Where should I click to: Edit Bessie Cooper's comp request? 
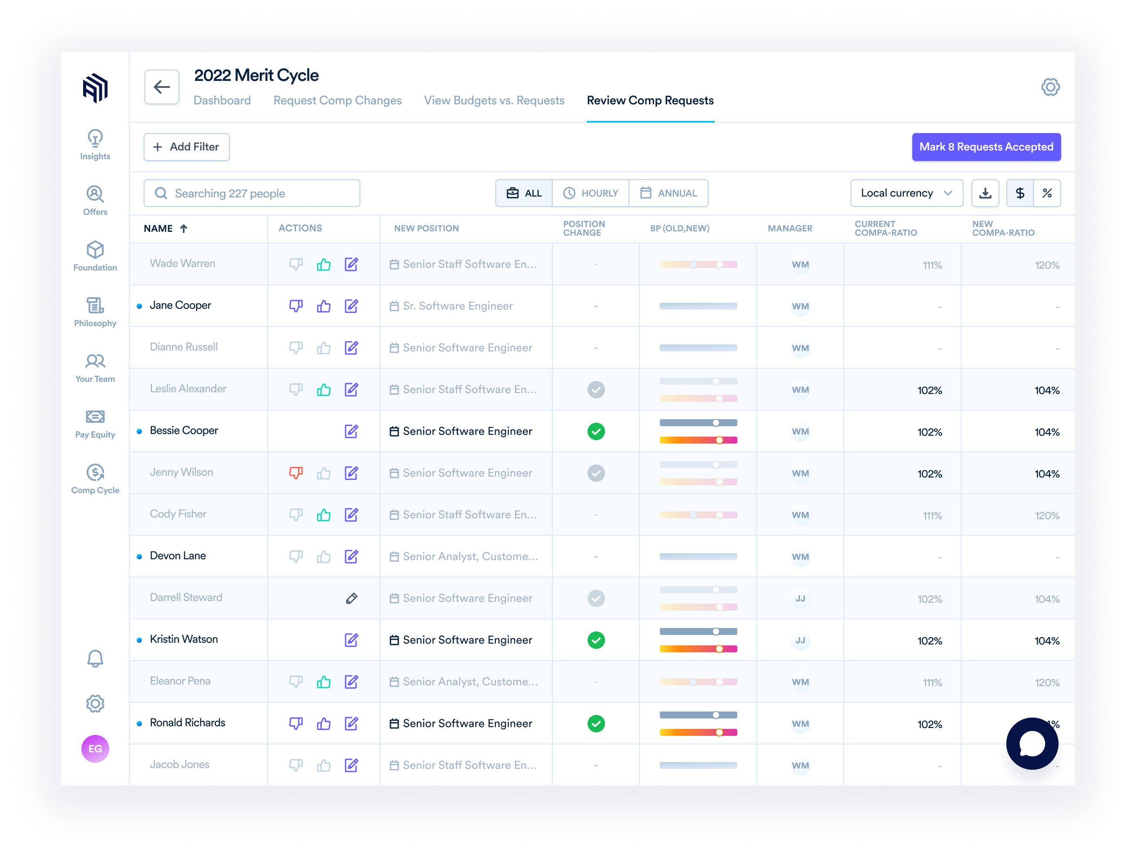351,431
